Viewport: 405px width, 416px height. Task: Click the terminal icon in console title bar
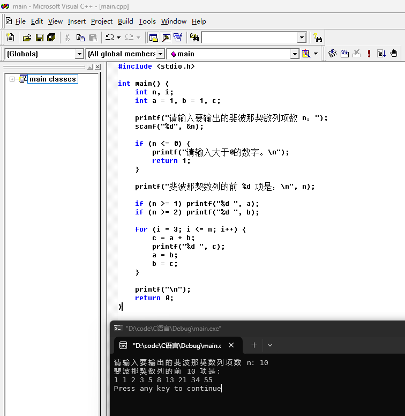tap(118, 329)
